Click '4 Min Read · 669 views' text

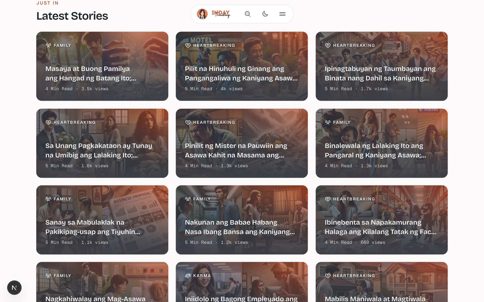pyautogui.click(x=355, y=242)
